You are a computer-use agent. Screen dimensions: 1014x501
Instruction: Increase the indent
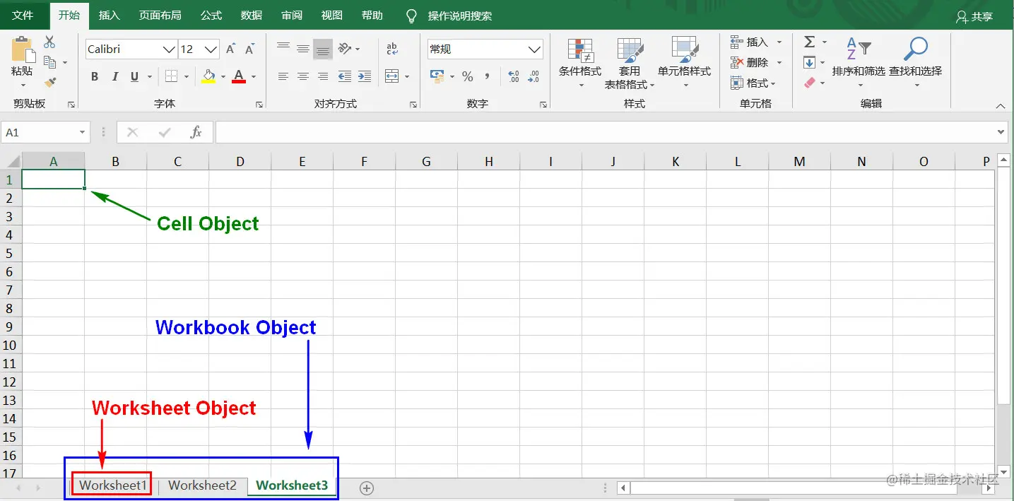pyautogui.click(x=365, y=76)
